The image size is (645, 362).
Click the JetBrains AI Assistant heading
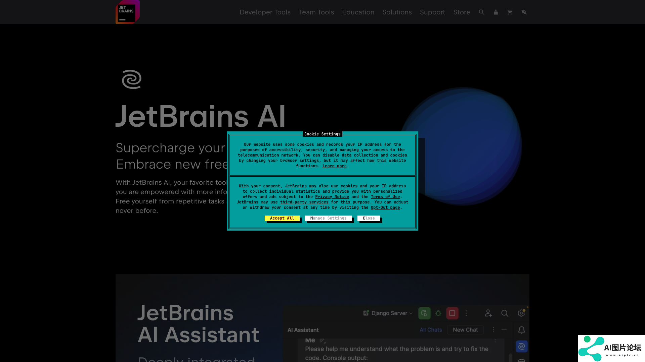coord(199,323)
